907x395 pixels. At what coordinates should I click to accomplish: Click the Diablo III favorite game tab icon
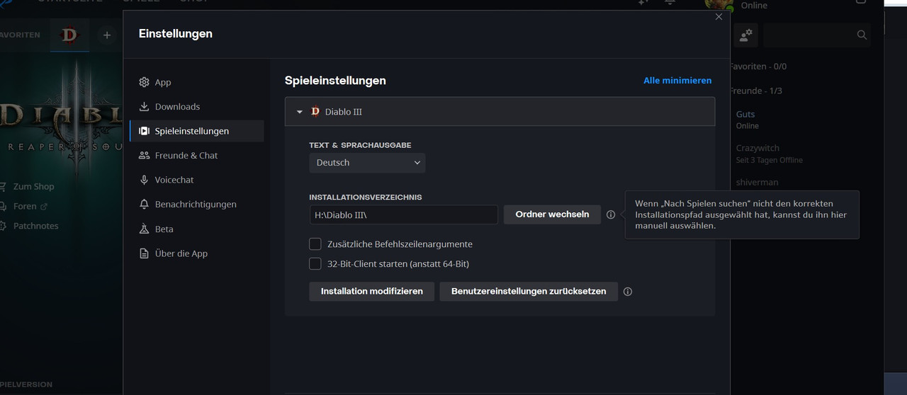click(69, 35)
